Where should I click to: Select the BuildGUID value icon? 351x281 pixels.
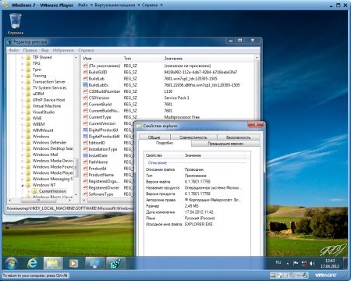85,72
